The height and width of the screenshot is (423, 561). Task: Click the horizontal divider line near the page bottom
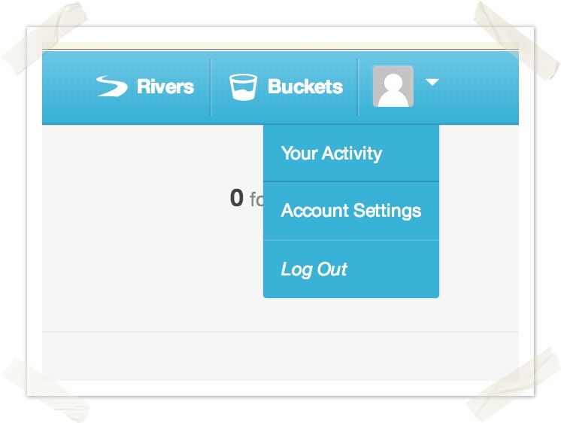click(278, 332)
